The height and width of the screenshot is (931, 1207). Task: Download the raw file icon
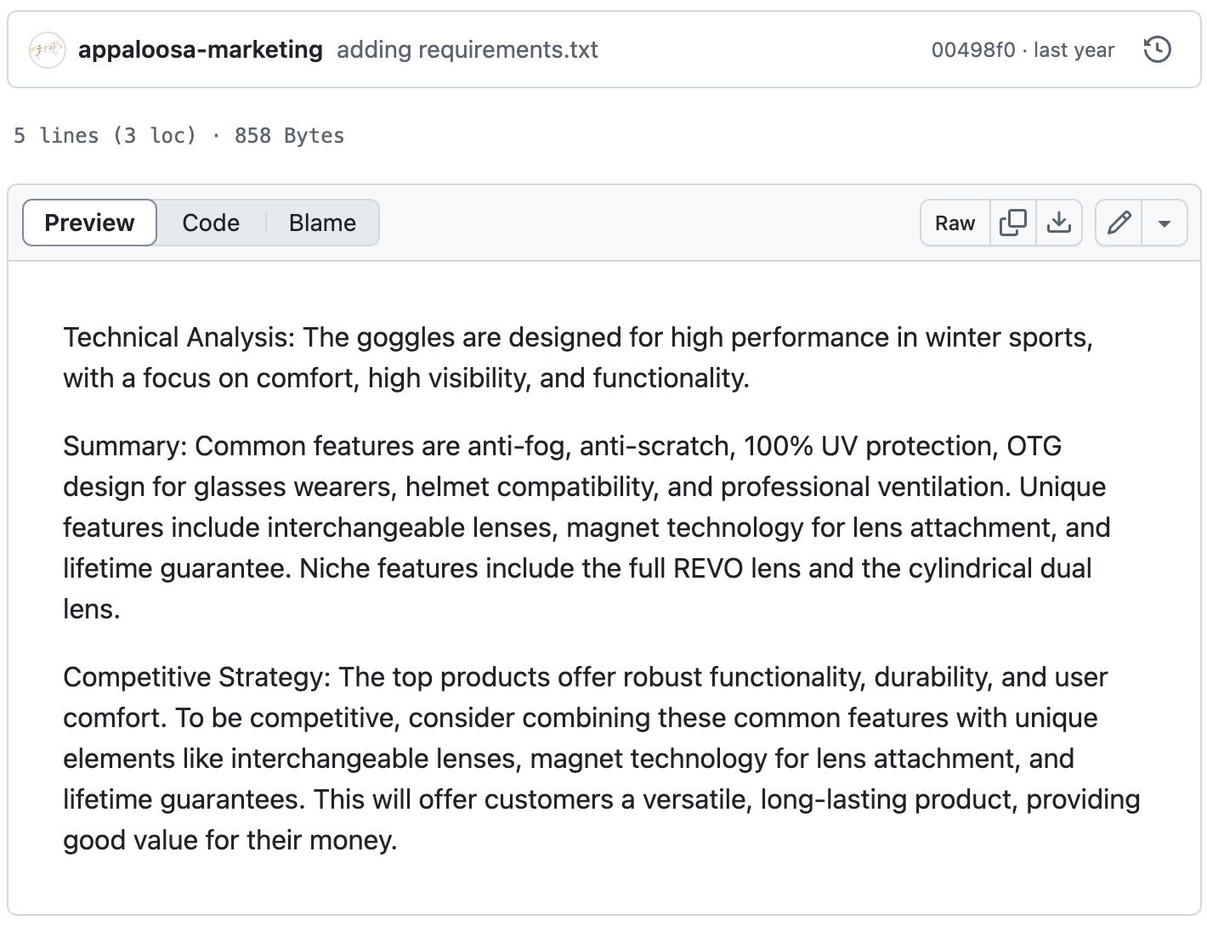click(x=1058, y=223)
